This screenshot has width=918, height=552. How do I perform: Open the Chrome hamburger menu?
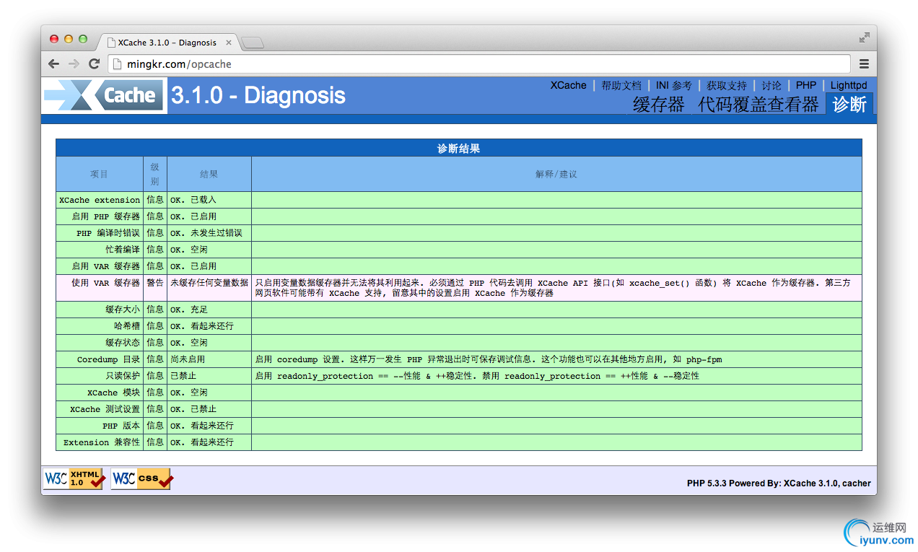[864, 63]
